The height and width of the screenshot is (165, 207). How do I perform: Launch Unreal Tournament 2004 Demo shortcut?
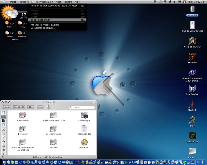point(192,76)
